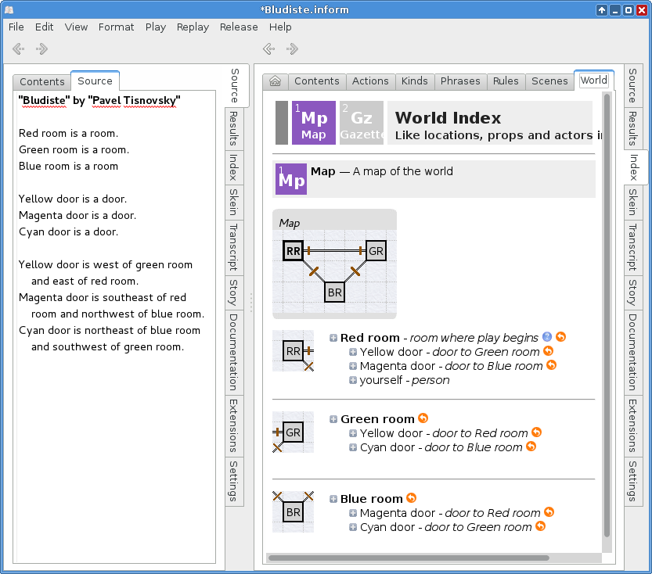Jump to source for Red room

pos(560,338)
